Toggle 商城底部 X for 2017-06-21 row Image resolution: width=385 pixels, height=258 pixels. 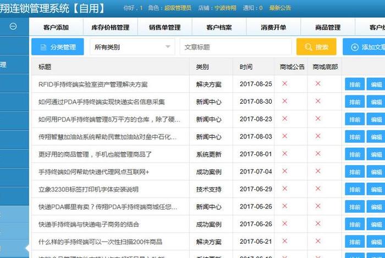(x=318, y=241)
